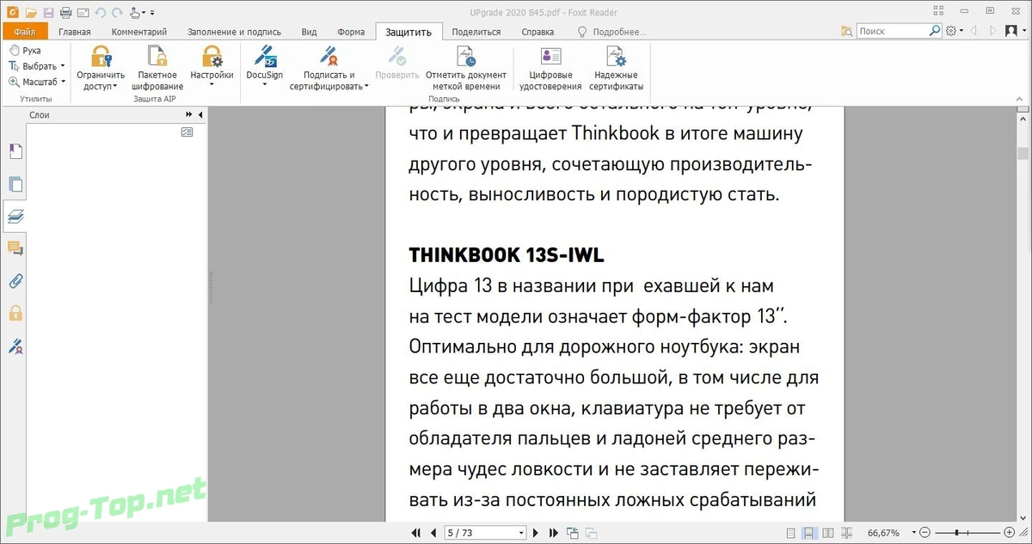Go to next page arrow
Image resolution: width=1032 pixels, height=544 pixels.
tap(535, 533)
